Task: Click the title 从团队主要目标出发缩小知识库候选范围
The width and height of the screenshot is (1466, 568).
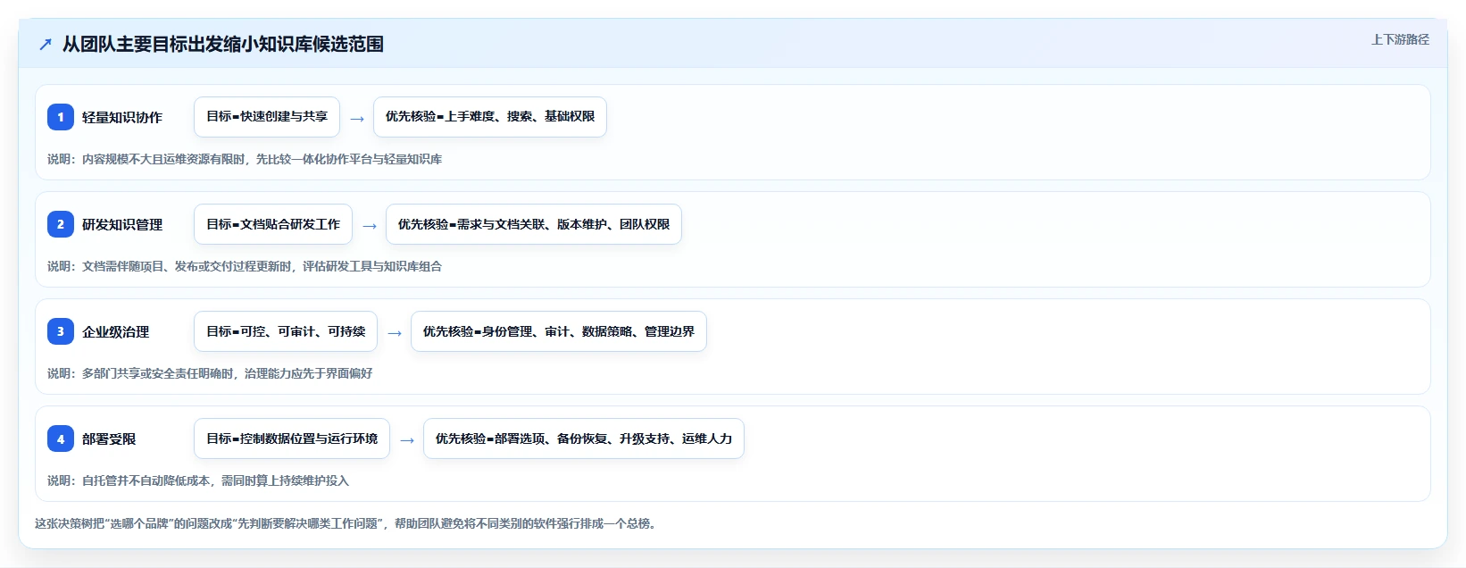Action: 223,45
